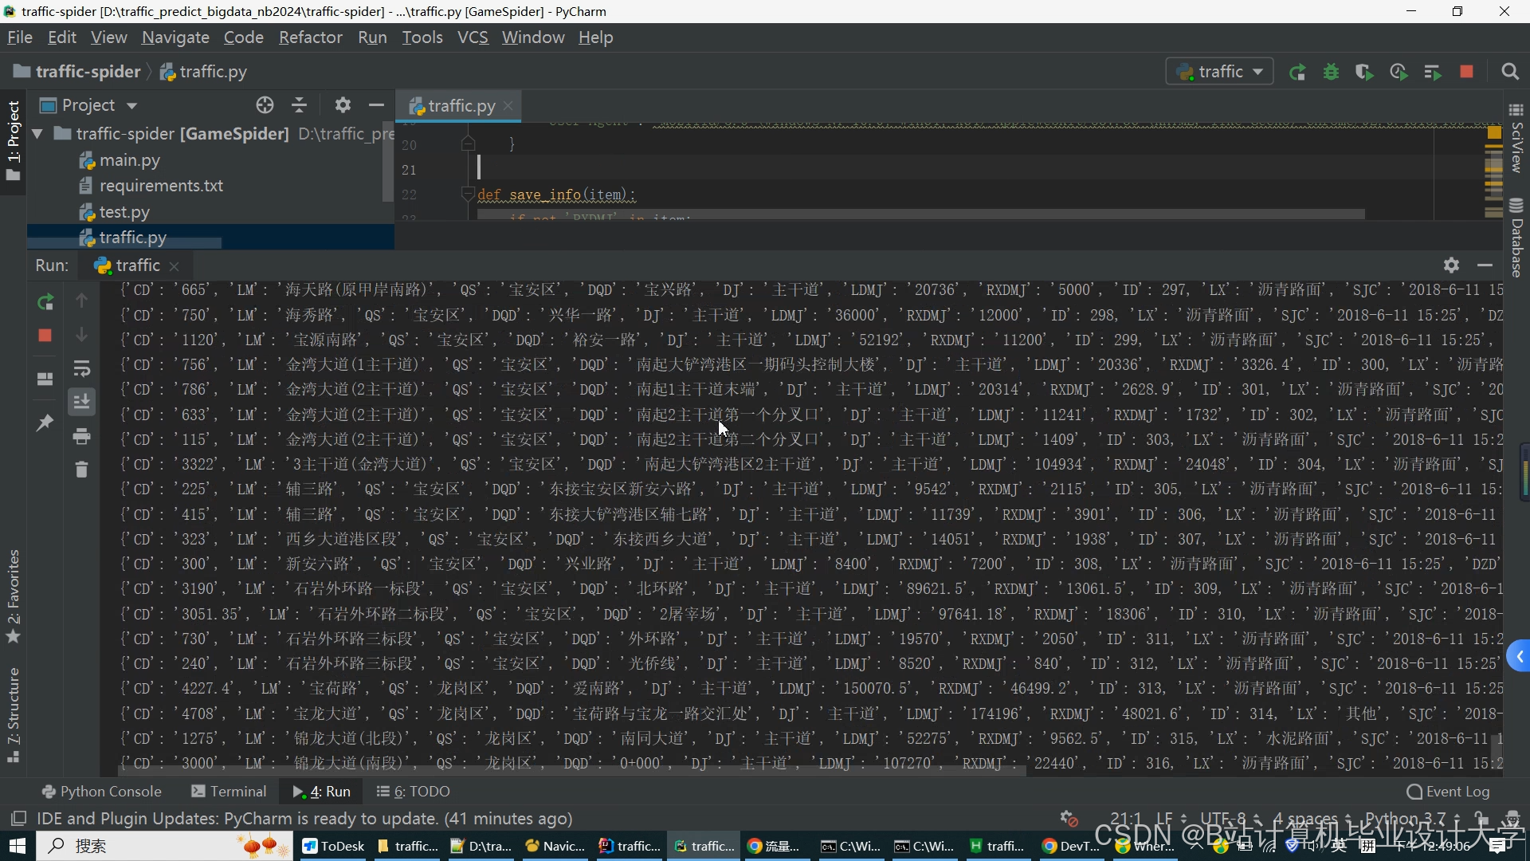Open the Windows Start menu

(17, 846)
